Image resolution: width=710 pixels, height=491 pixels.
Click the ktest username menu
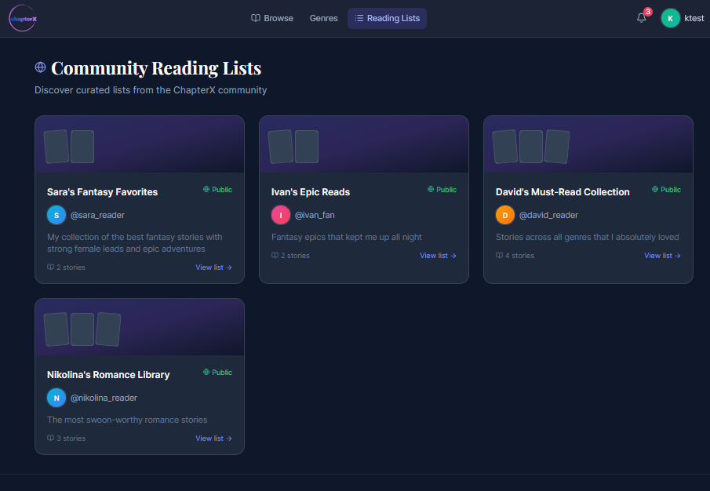tap(694, 18)
